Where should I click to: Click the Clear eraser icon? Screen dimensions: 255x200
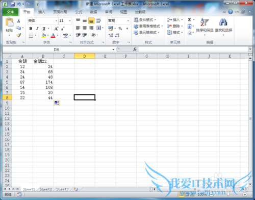[x=189, y=33]
